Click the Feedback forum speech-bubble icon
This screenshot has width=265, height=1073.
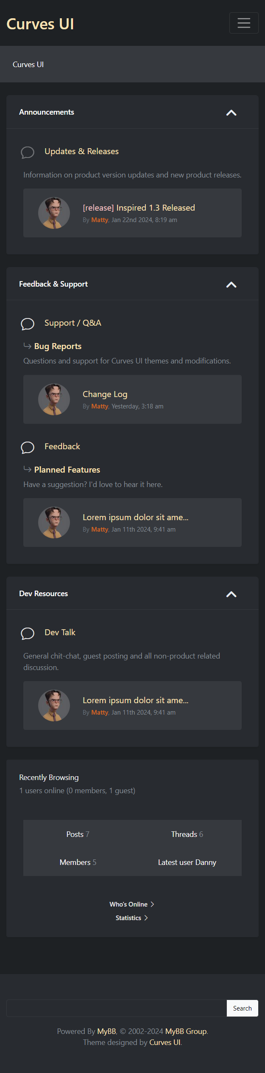click(x=28, y=447)
